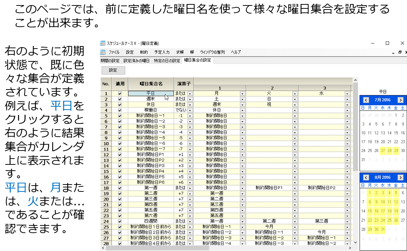The width and height of the screenshot is (407, 251).
Task: Go to next month from 8月 2016
Action: 400,178
